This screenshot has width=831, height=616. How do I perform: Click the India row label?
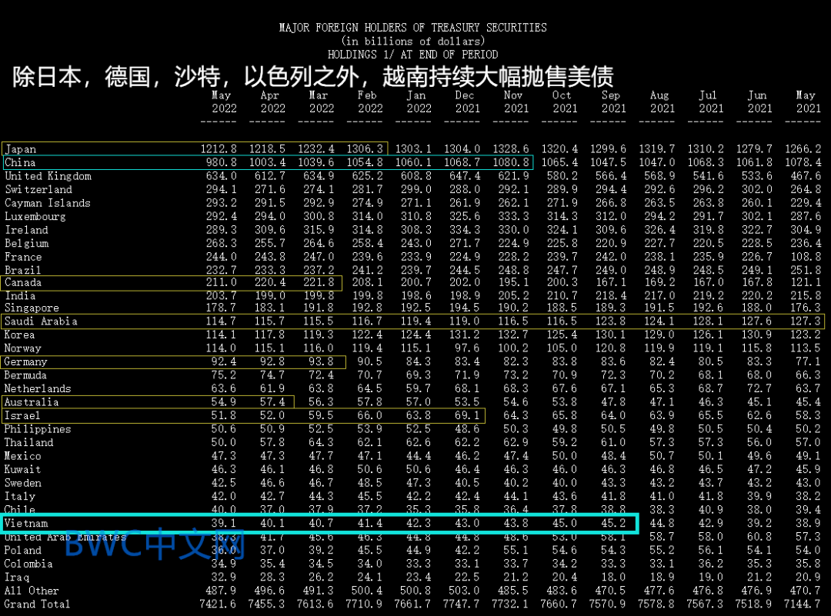pyautogui.click(x=20, y=295)
